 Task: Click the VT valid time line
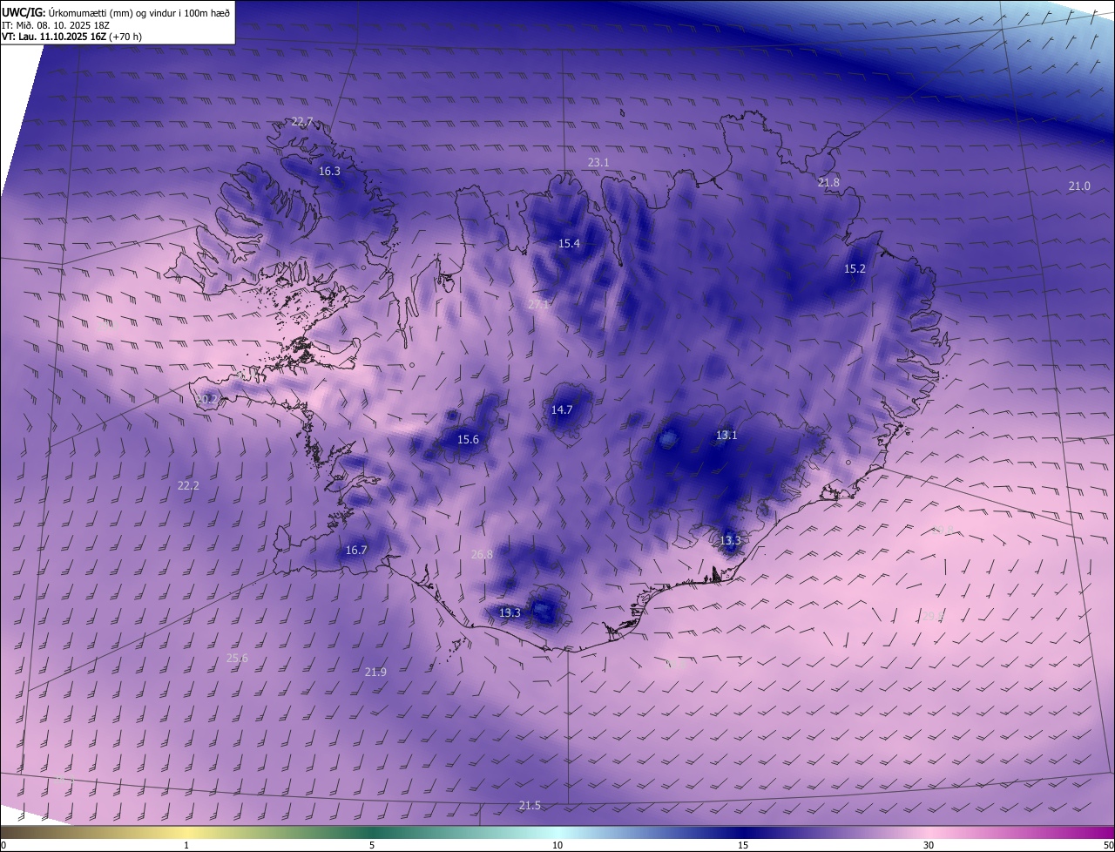point(71,37)
